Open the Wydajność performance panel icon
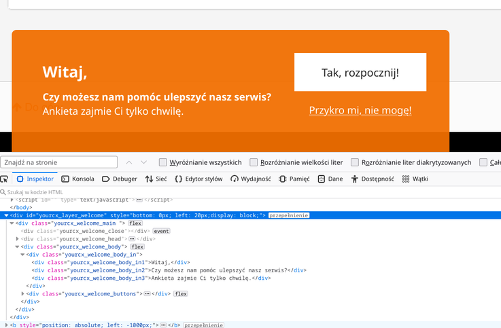 [235, 179]
